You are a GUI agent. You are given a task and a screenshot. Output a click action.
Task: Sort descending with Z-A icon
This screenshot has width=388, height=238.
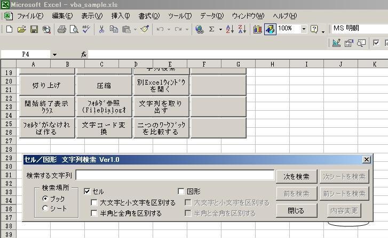pos(242,29)
